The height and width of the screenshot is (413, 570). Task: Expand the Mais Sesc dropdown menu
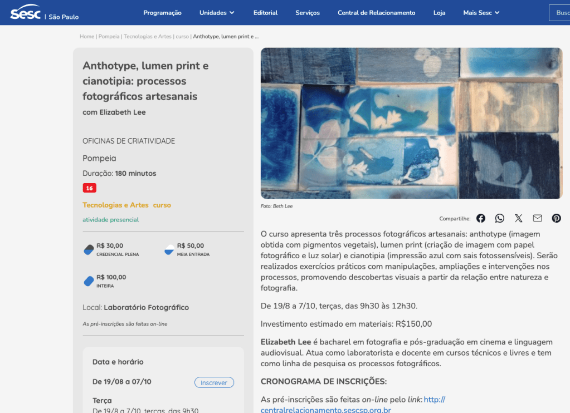(x=481, y=13)
